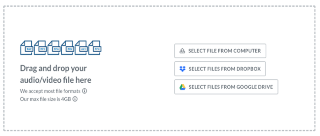
Task: Click the MOV file format icon
Action: tap(68, 48)
